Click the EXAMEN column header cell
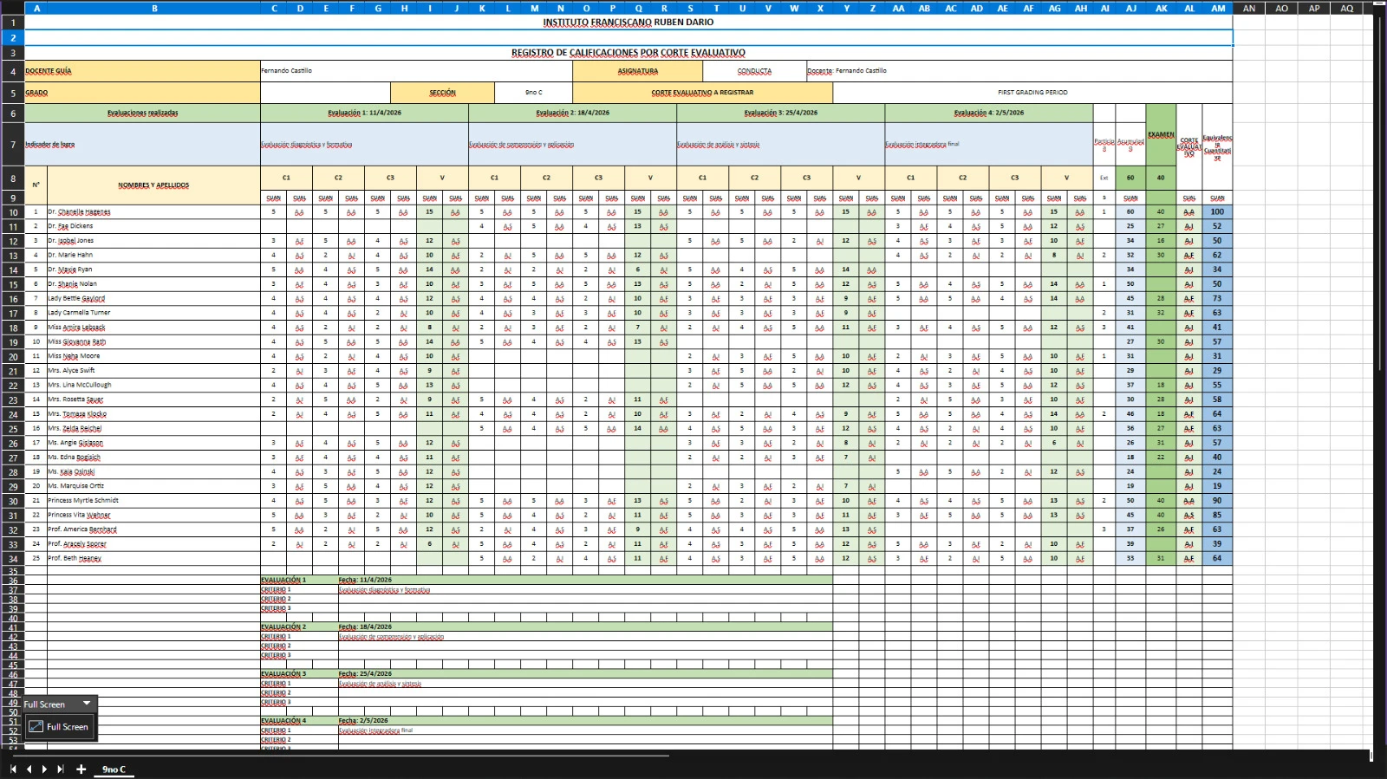The height and width of the screenshot is (779, 1387). tap(1161, 135)
